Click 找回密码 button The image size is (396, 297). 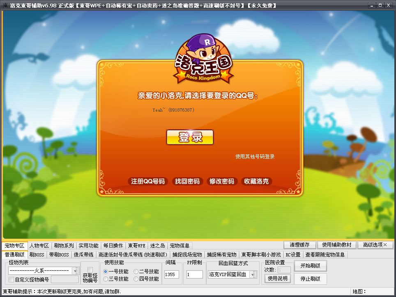tap(187, 181)
